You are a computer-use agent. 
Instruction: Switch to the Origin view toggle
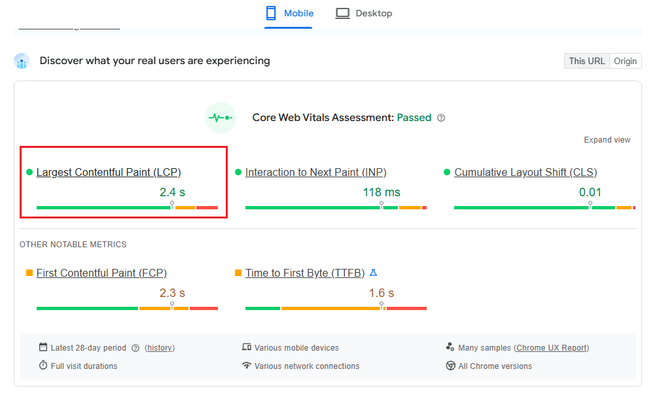tap(625, 60)
